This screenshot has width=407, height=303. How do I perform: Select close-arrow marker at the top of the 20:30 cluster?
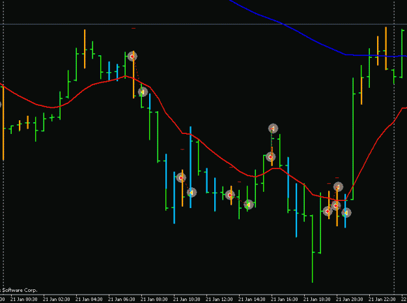(x=338, y=187)
